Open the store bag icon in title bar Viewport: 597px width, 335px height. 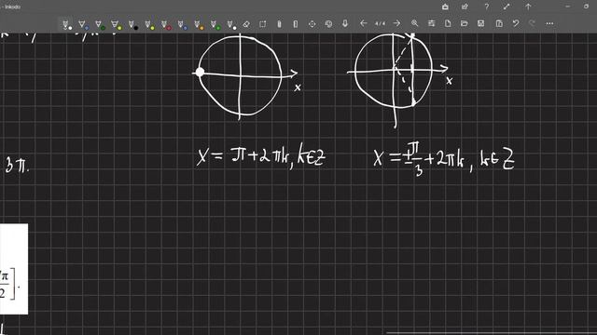(445, 7)
